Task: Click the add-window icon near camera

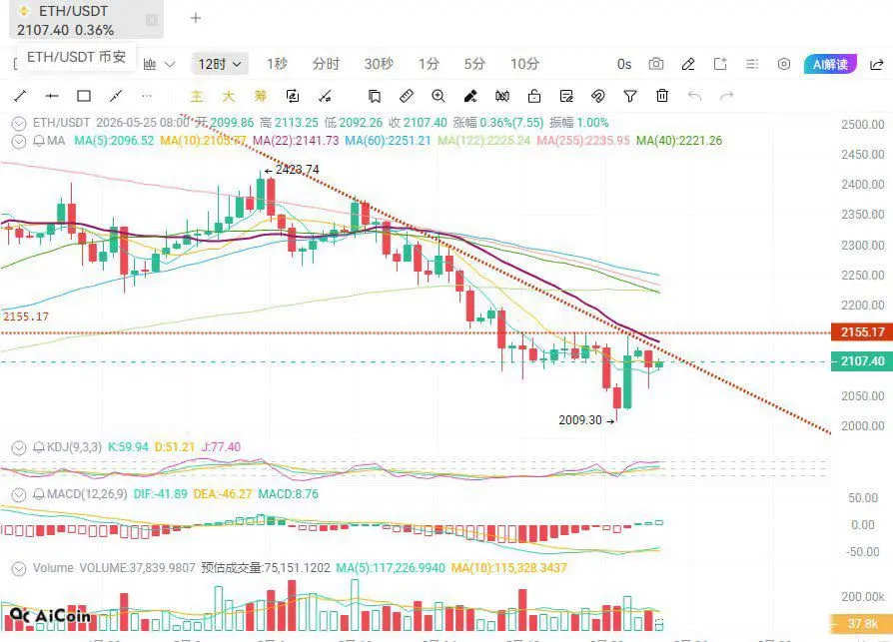Action: pyautogui.click(x=720, y=64)
